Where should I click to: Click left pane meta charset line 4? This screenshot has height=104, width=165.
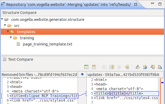[35, 91]
